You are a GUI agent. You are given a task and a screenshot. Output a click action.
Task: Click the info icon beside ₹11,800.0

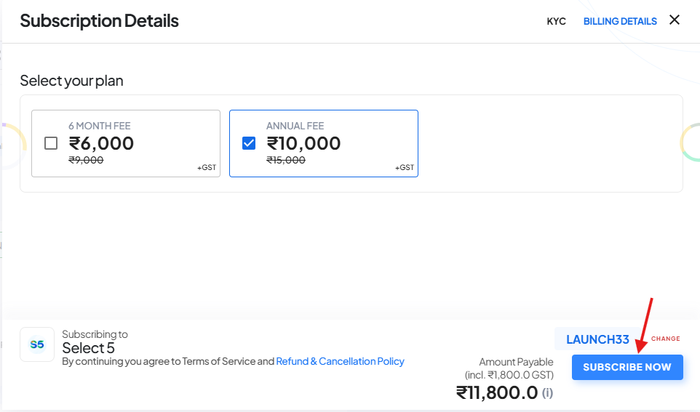pos(547,393)
